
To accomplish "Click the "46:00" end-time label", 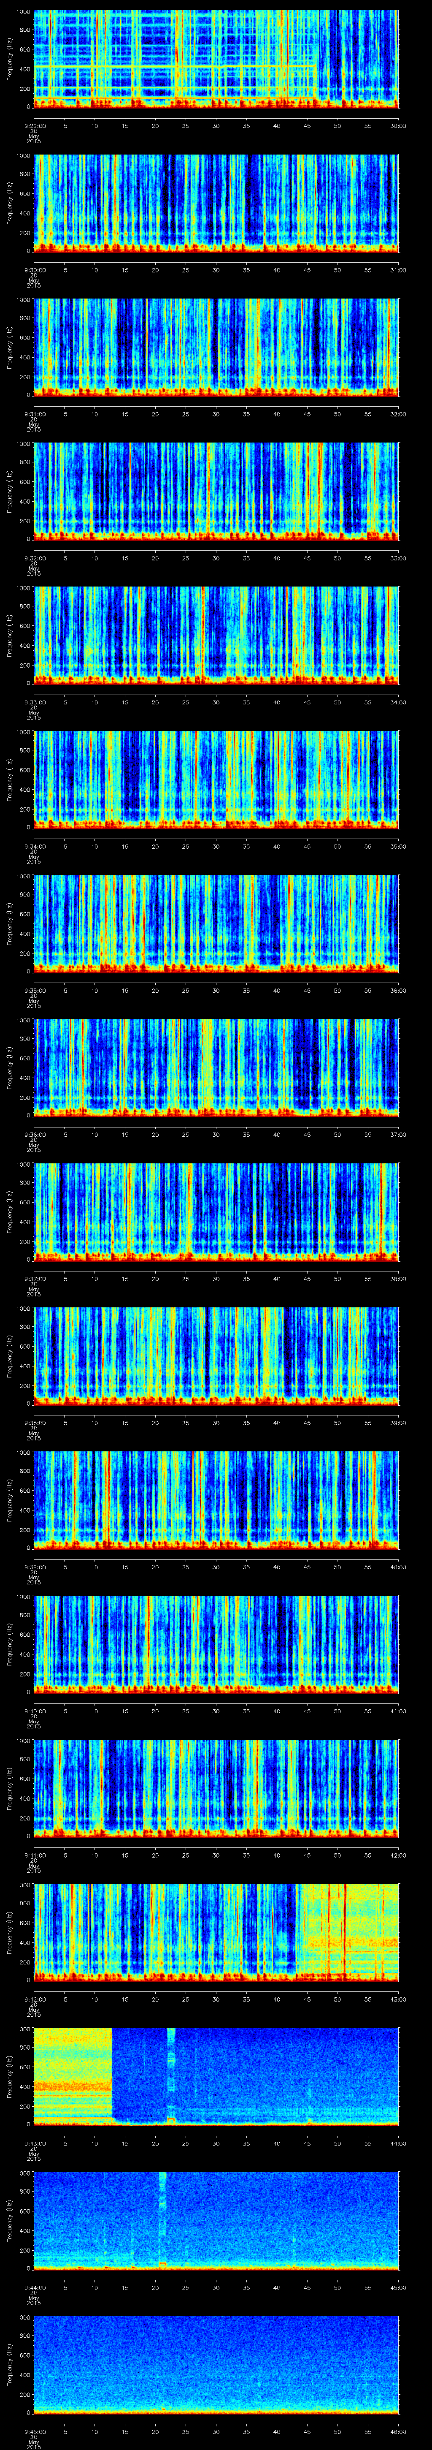I will (398, 2431).
